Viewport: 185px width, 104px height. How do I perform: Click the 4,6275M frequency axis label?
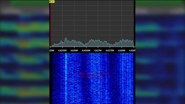[x=110, y=51]
